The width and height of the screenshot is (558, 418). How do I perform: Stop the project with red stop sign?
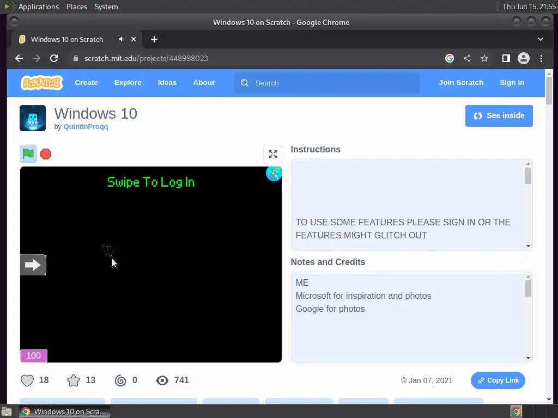(46, 154)
